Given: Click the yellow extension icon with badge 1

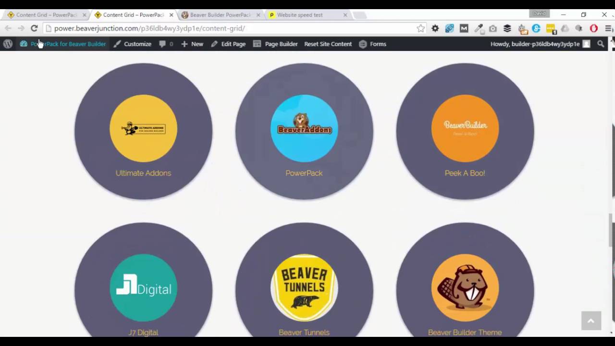Looking at the screenshot, I should point(551,29).
